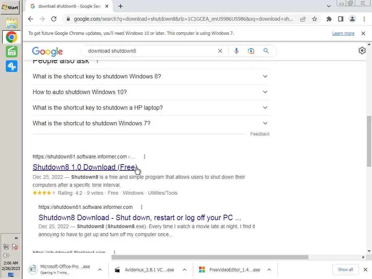Screen dimensions: 372x279
Task: Click the Feedback link
Action: coord(260,134)
